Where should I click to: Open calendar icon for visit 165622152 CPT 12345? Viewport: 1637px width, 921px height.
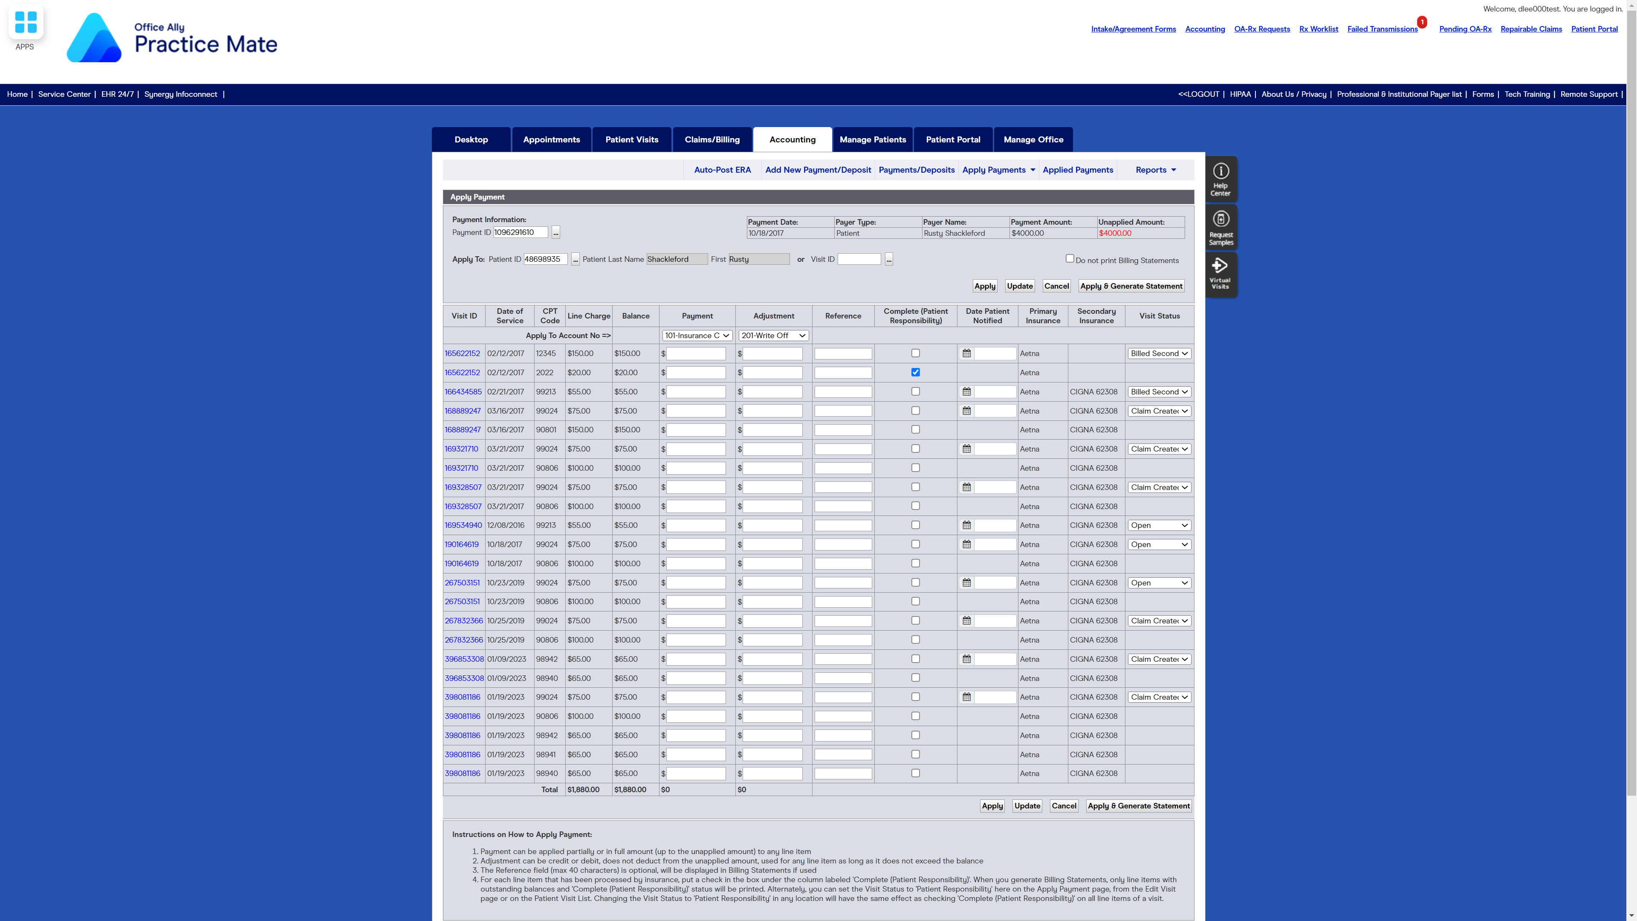pyautogui.click(x=966, y=353)
